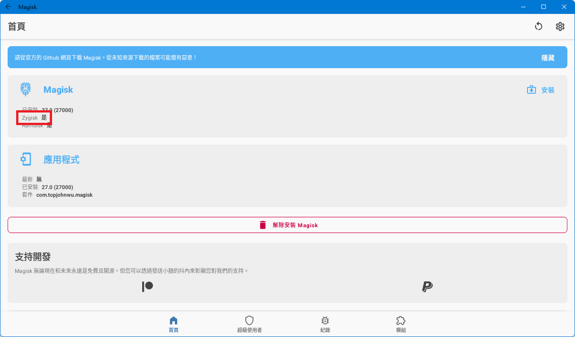Close the Magisk window
Image resolution: width=575 pixels, height=337 pixels.
point(564,7)
